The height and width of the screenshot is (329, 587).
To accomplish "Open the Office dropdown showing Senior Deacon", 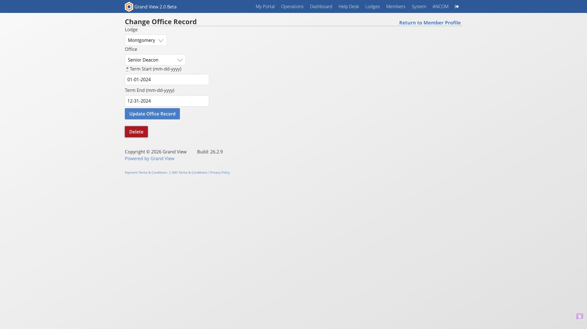I will (155, 60).
